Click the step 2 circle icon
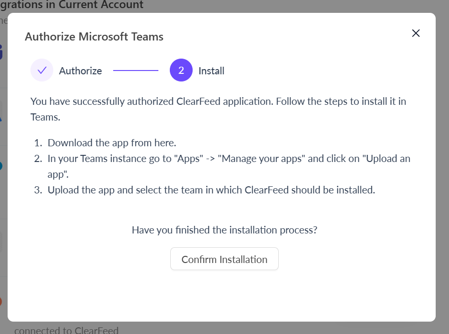 181,71
